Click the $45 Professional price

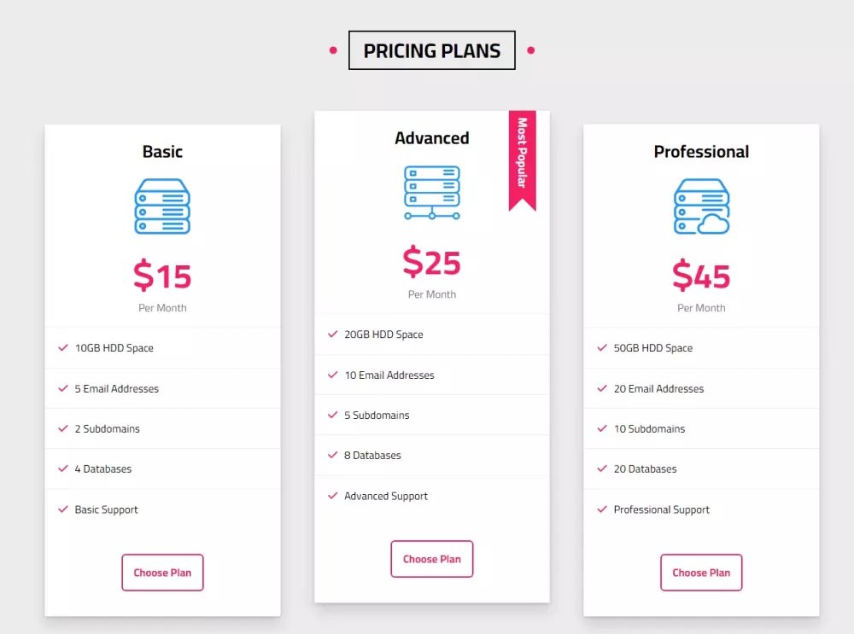pos(701,276)
